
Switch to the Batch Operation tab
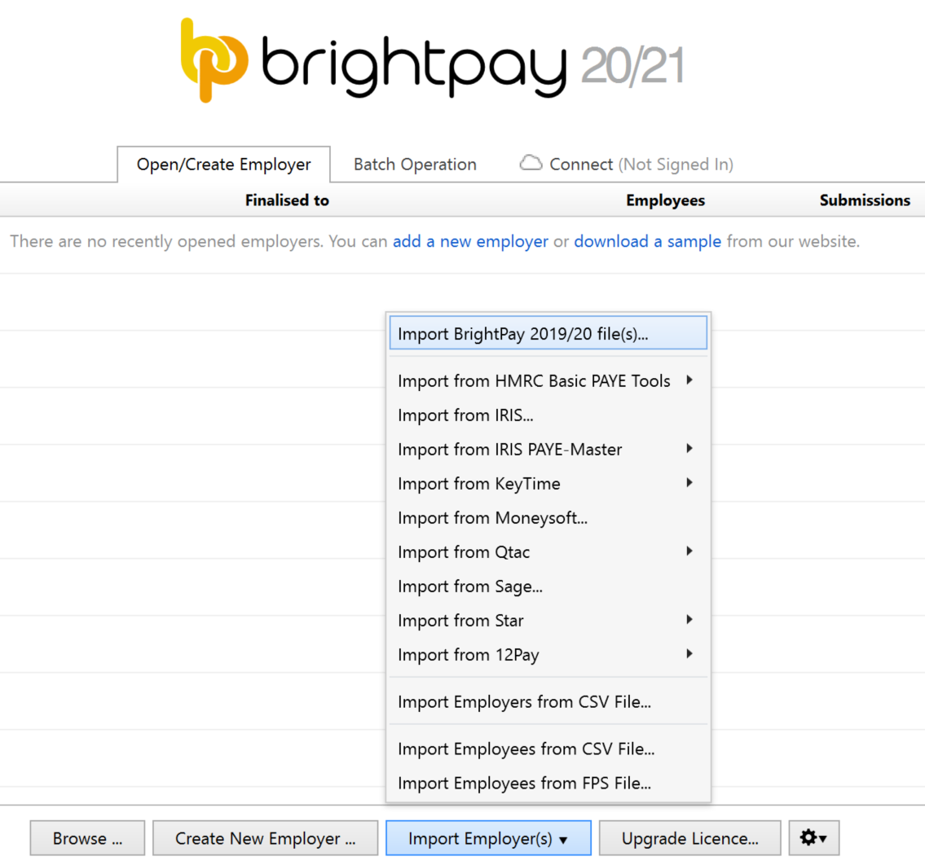coord(415,165)
